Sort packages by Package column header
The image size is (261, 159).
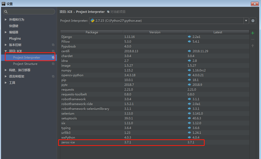click(x=92, y=32)
